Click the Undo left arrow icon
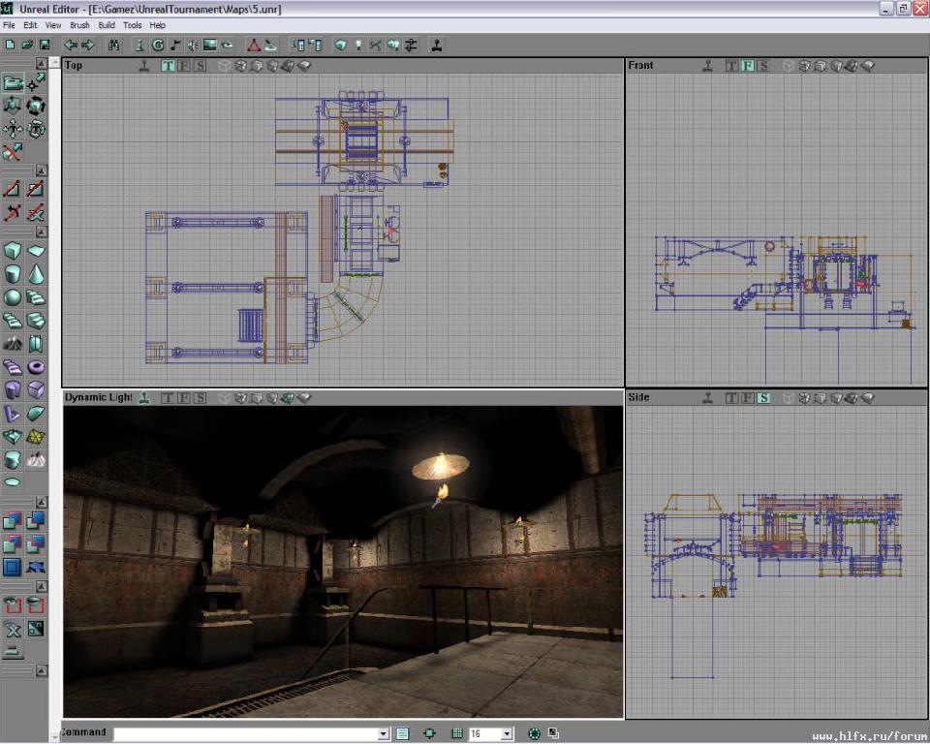This screenshot has height=744, width=930. click(x=71, y=45)
